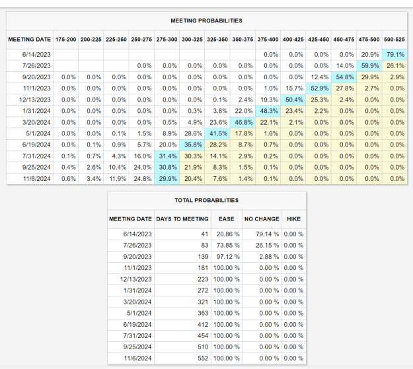Click the 20.86 % ease value
Viewport: 413px width, 369px height.
(x=228, y=234)
